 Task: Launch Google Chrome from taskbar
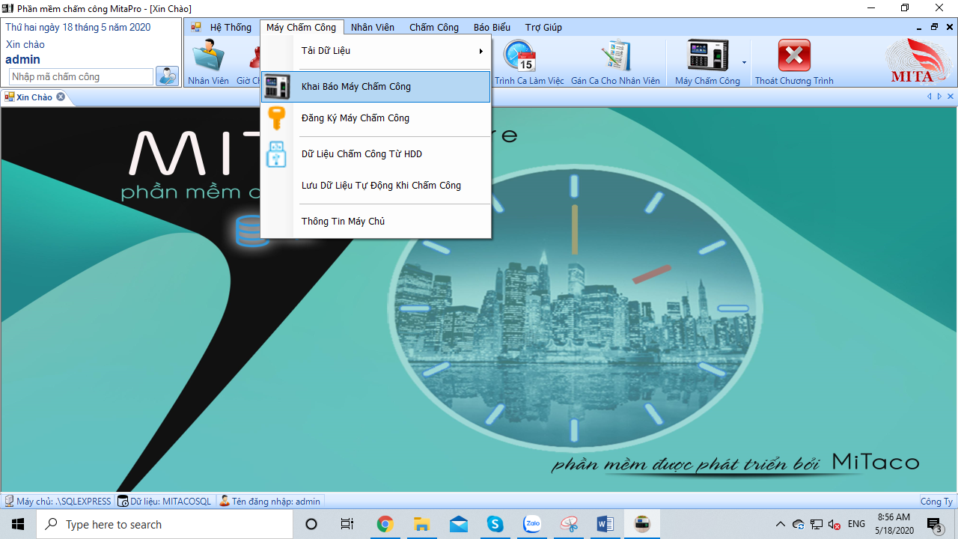click(x=385, y=524)
